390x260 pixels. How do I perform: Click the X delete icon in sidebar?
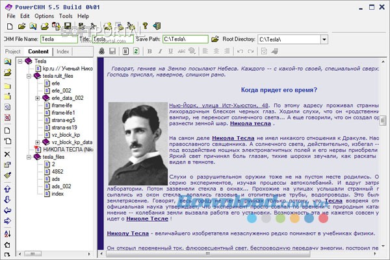point(7,154)
